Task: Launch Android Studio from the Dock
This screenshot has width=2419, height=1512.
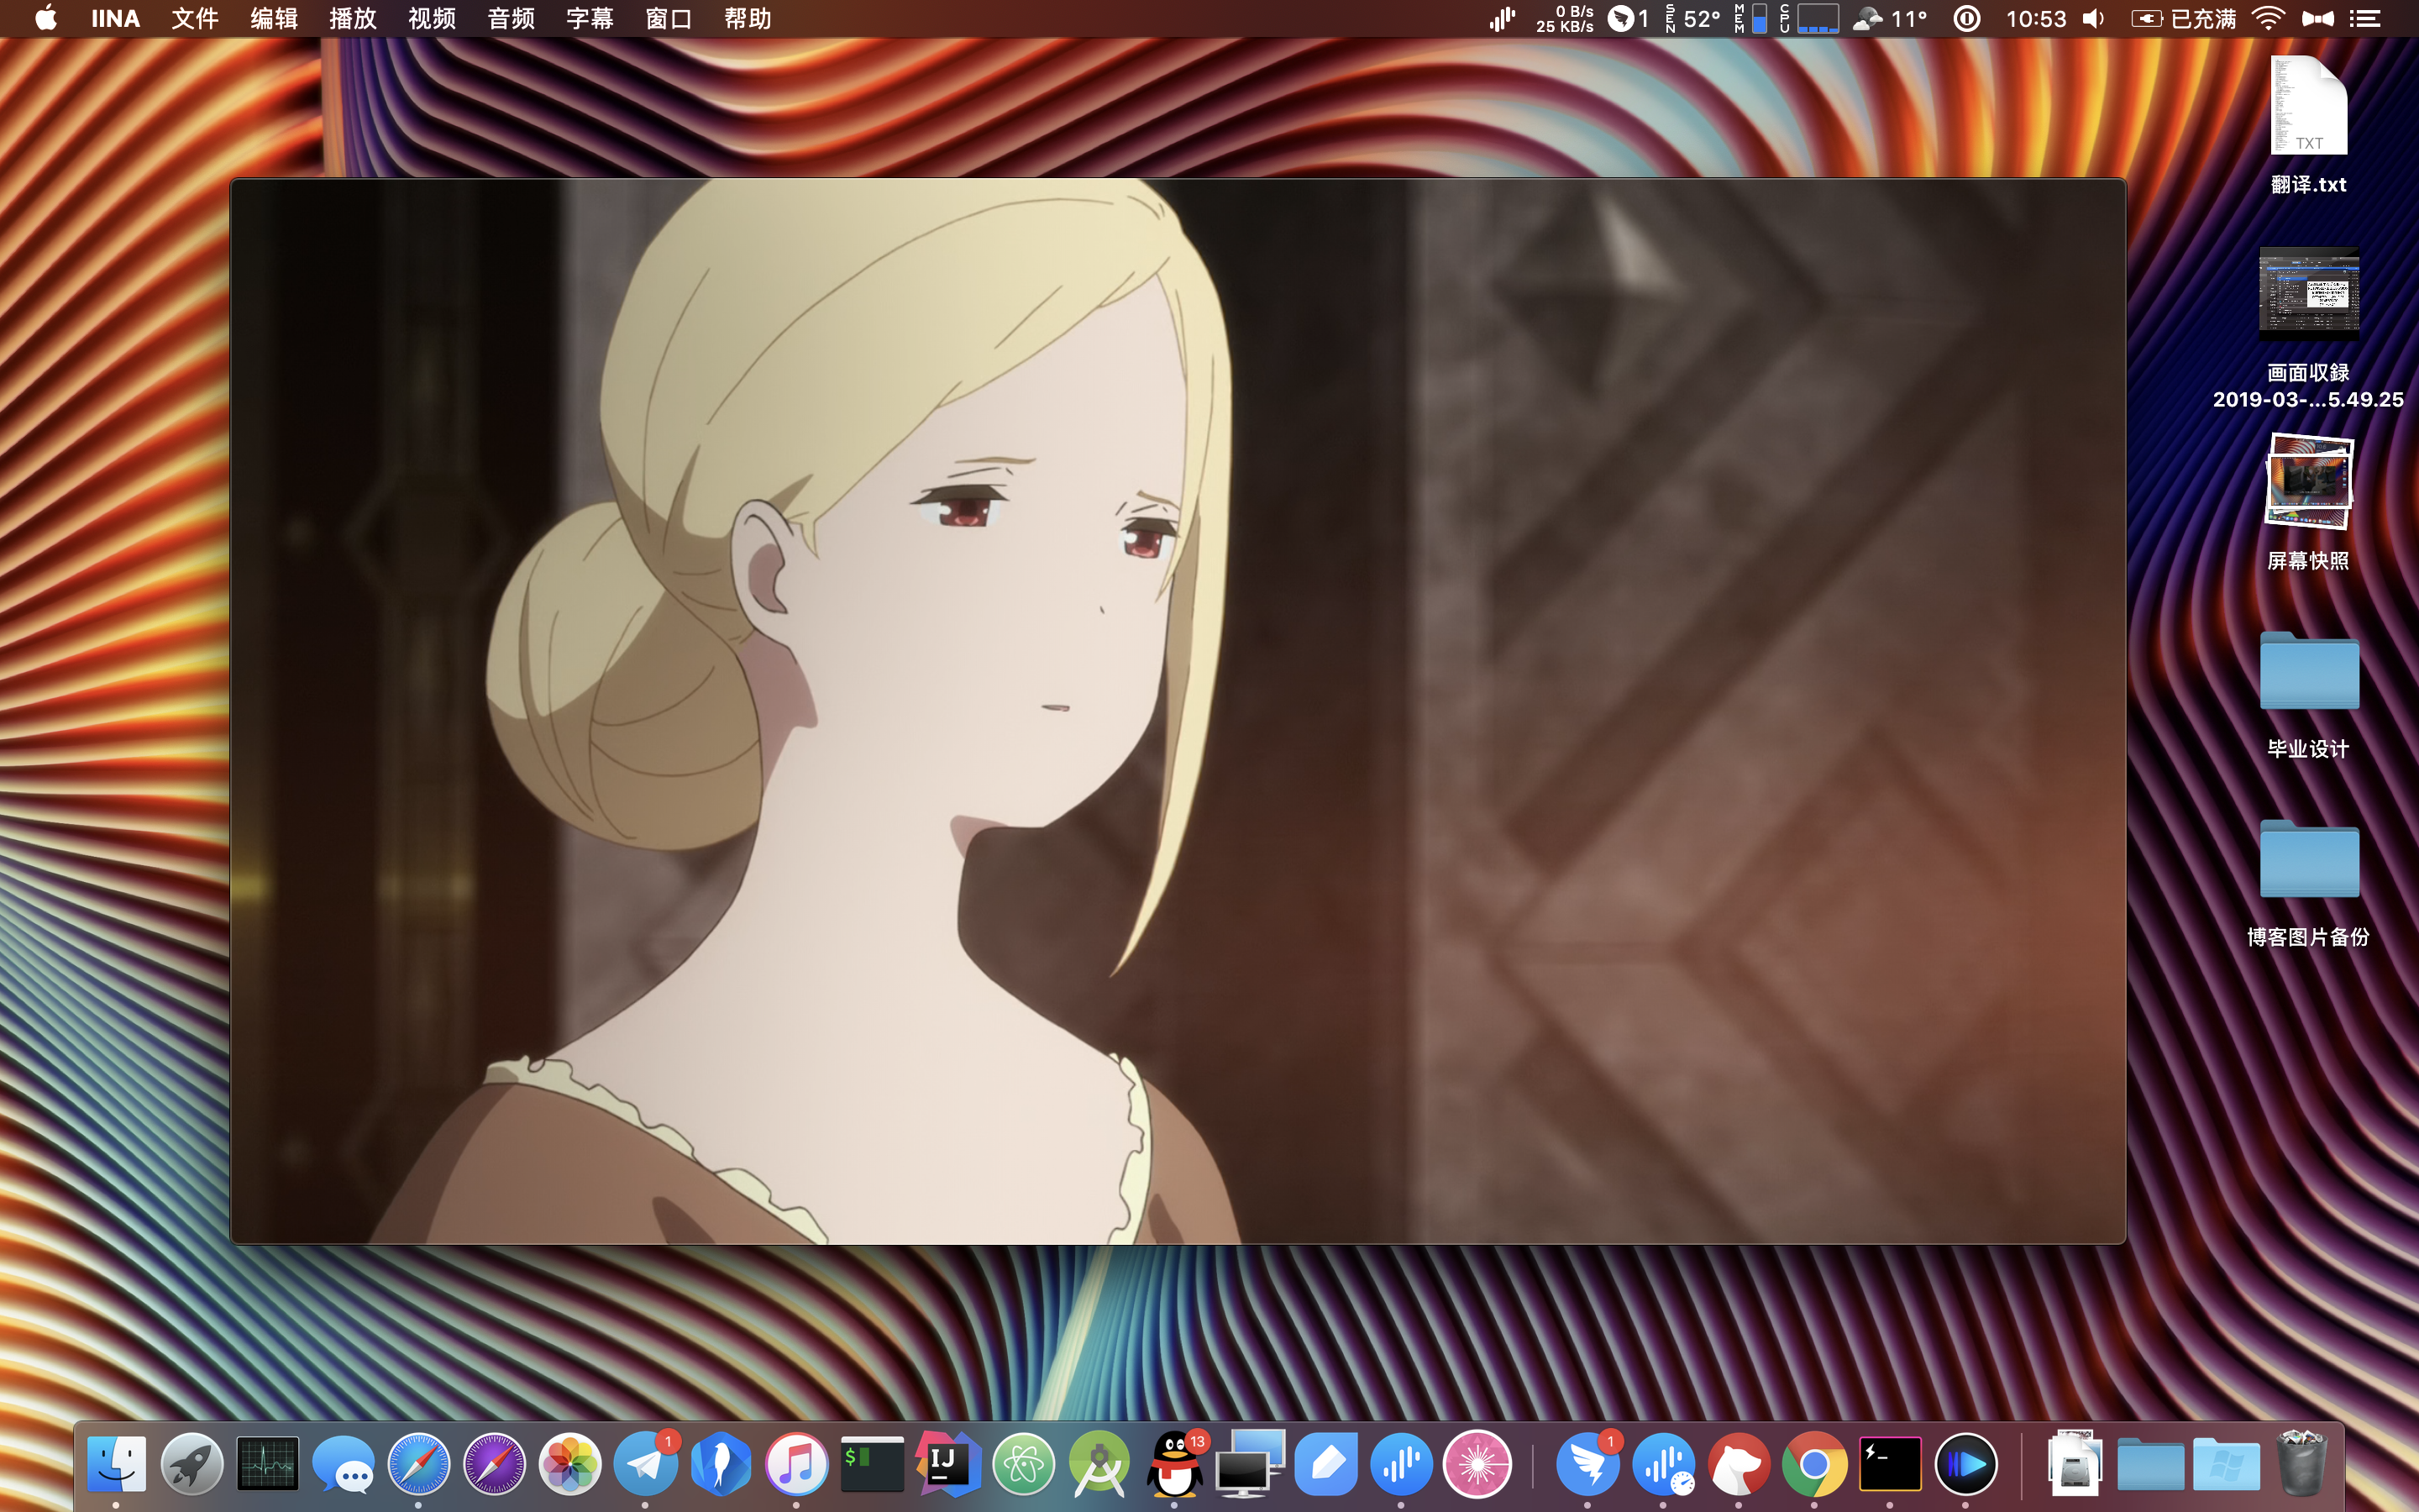Action: pyautogui.click(x=1099, y=1465)
